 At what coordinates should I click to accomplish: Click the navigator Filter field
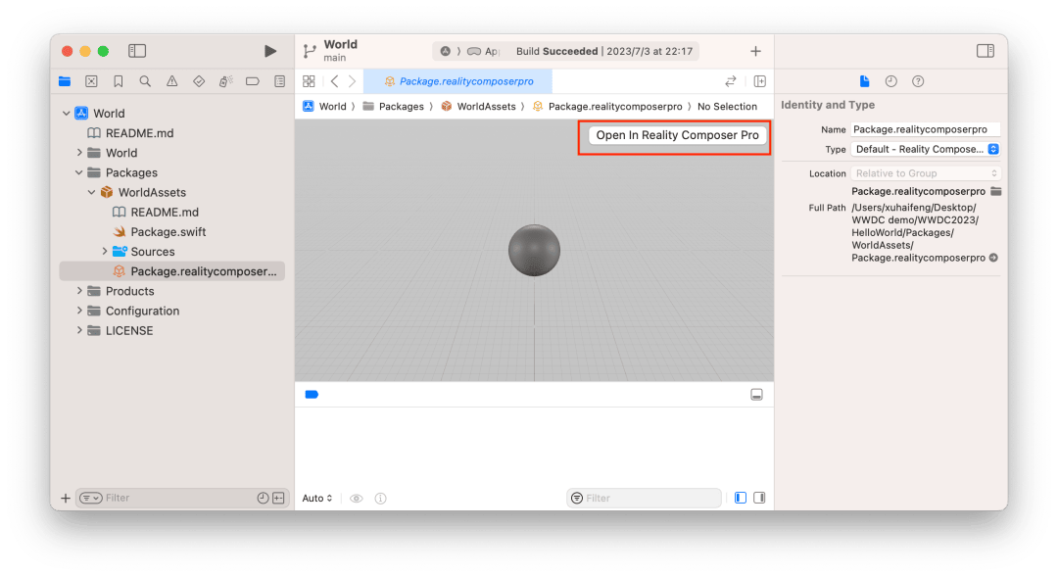[182, 498]
